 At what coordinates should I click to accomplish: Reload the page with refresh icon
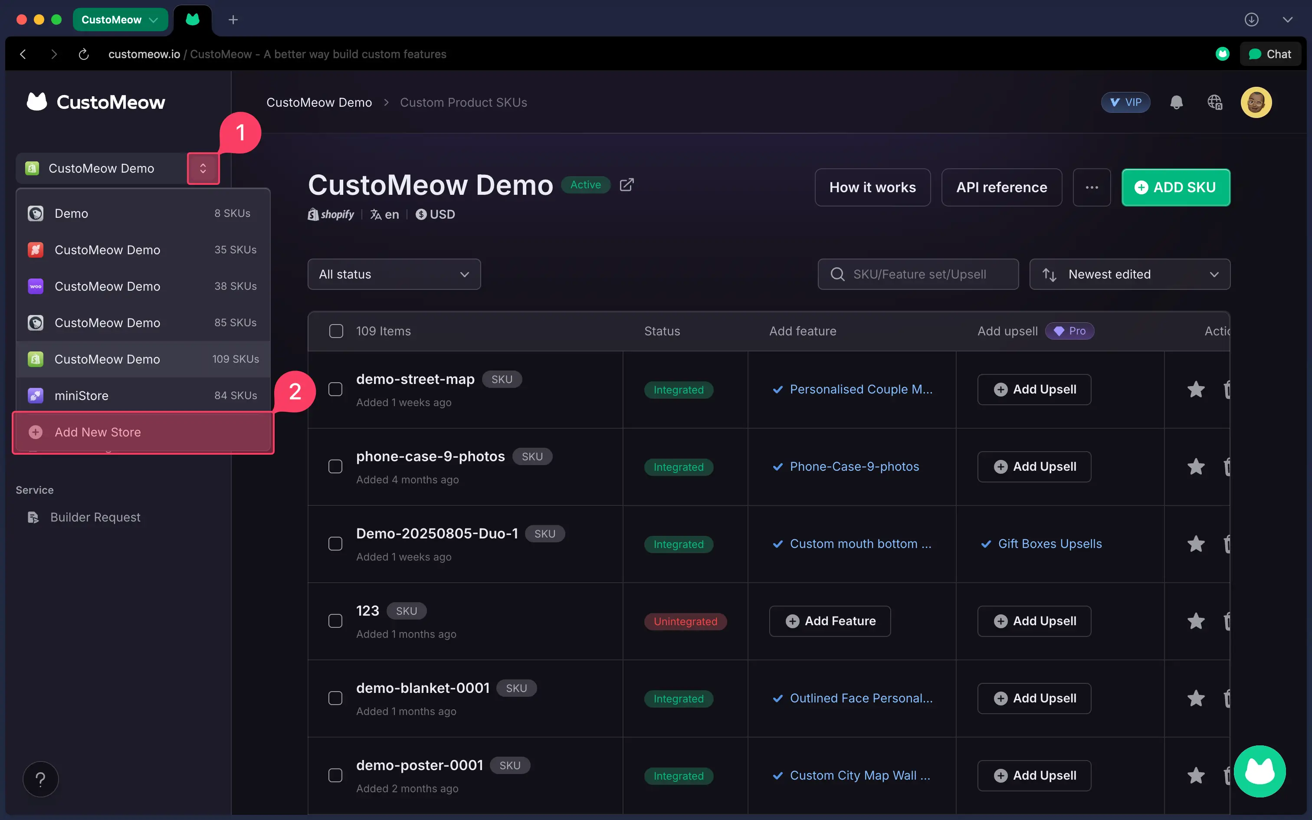click(x=83, y=54)
